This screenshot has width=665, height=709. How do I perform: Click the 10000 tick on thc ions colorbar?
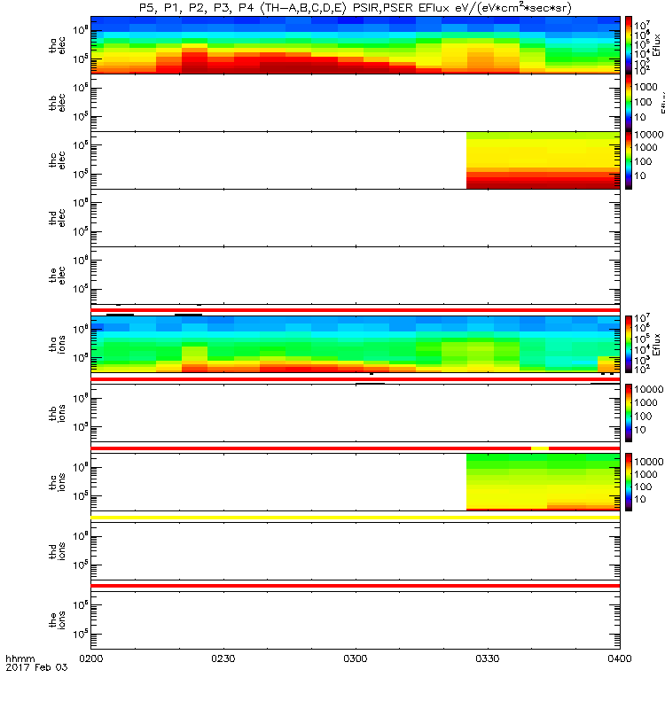[x=649, y=462]
